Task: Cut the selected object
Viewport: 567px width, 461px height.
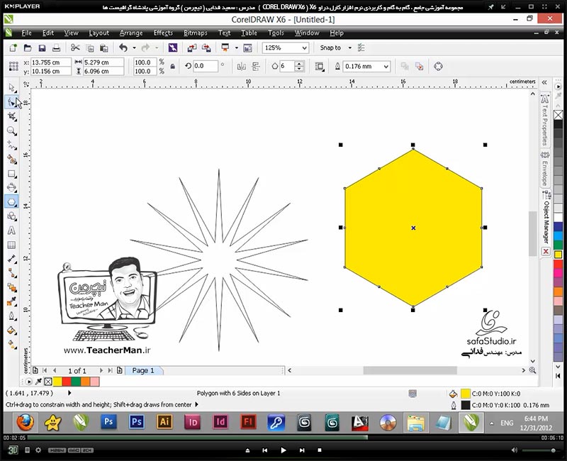Action: click(x=75, y=48)
